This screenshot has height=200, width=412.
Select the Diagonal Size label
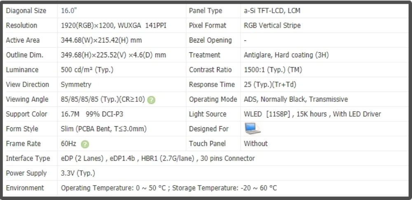pos(26,11)
